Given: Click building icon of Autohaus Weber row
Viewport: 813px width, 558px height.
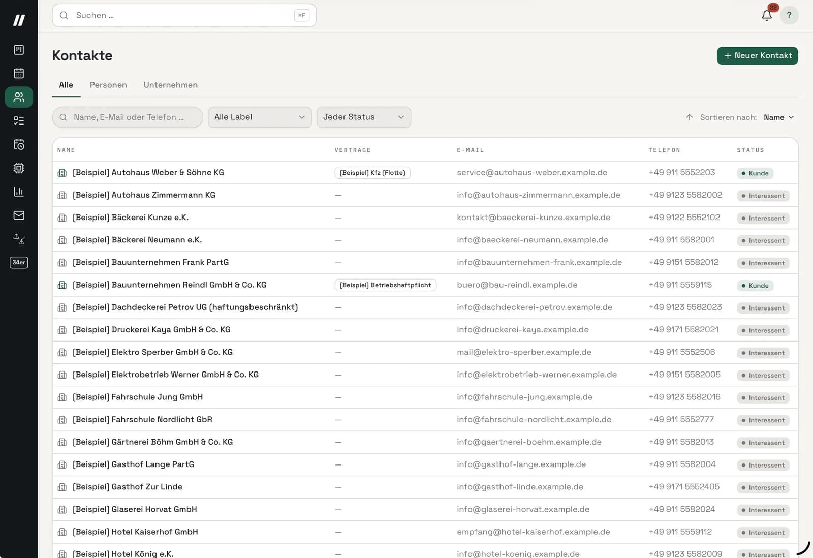Looking at the screenshot, I should (62, 173).
